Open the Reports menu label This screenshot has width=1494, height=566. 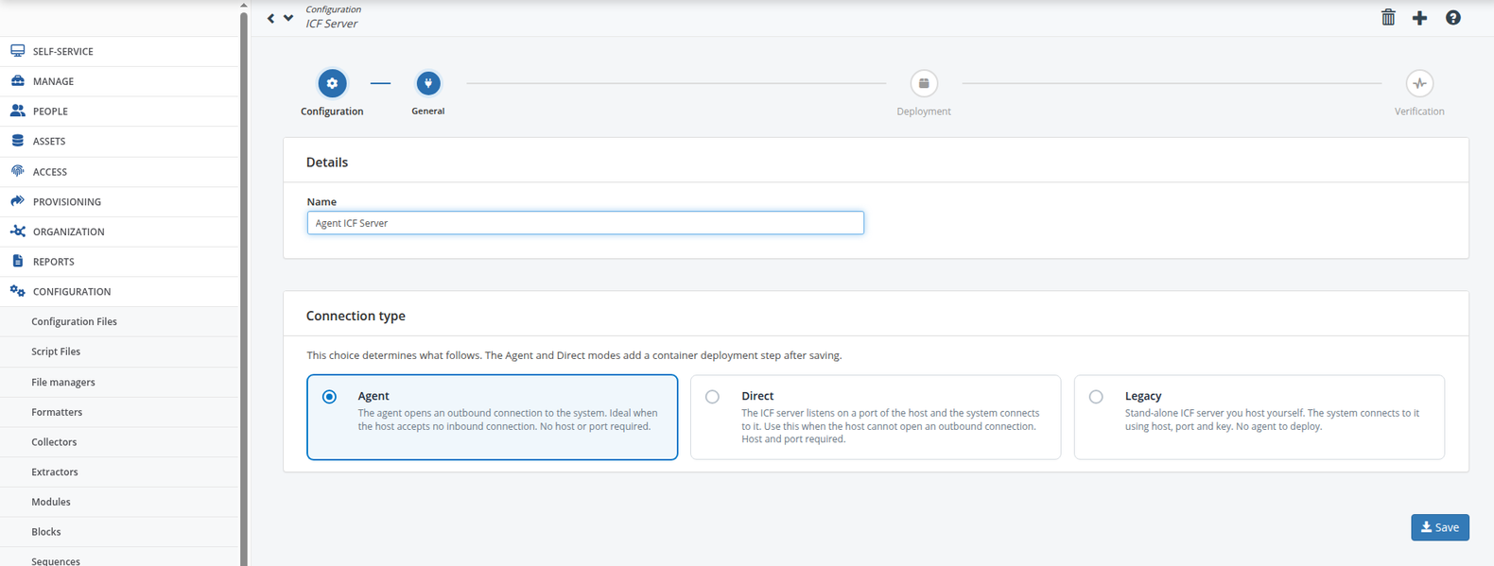point(53,262)
